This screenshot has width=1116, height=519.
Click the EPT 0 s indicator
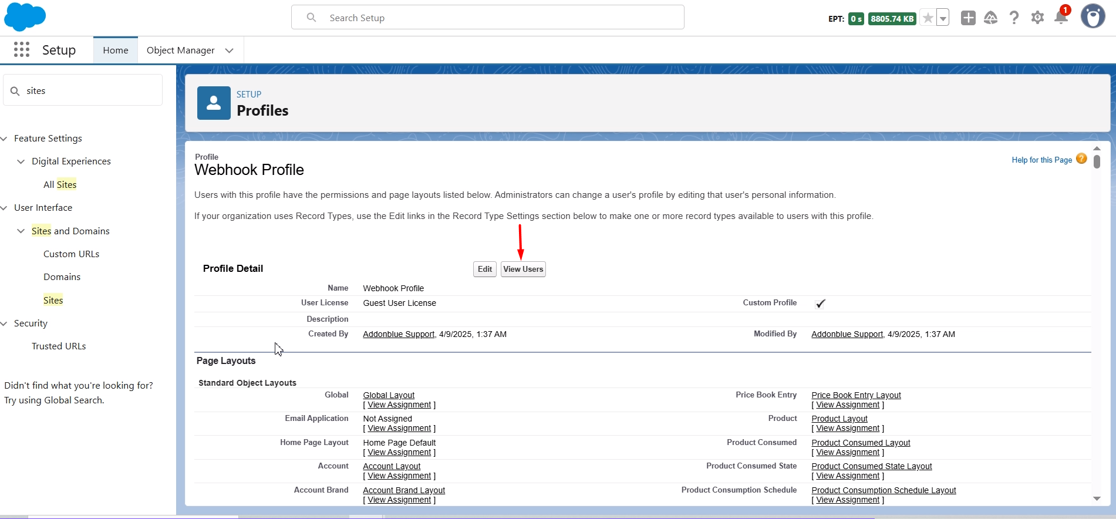tap(856, 19)
